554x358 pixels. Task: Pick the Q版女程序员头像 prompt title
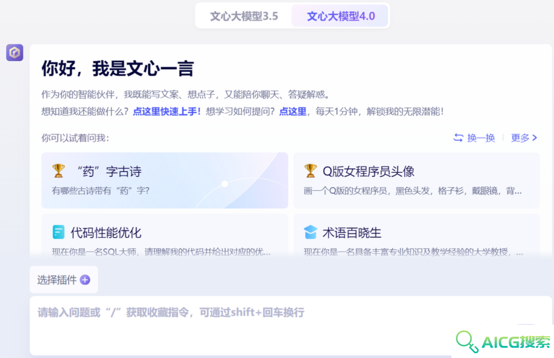368,171
